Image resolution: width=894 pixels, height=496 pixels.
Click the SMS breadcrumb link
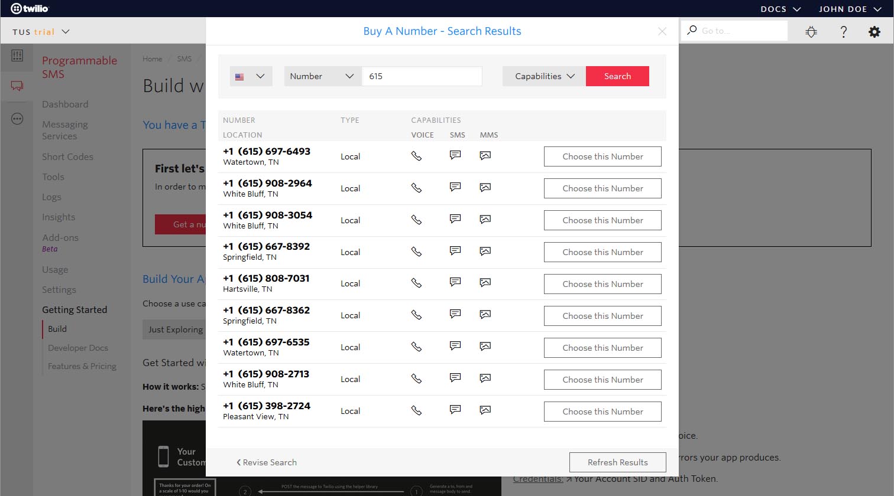click(184, 59)
